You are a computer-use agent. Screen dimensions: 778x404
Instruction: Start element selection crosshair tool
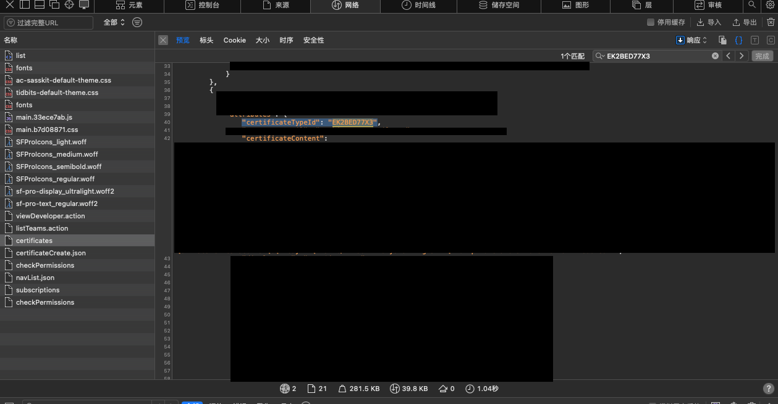[x=69, y=5]
